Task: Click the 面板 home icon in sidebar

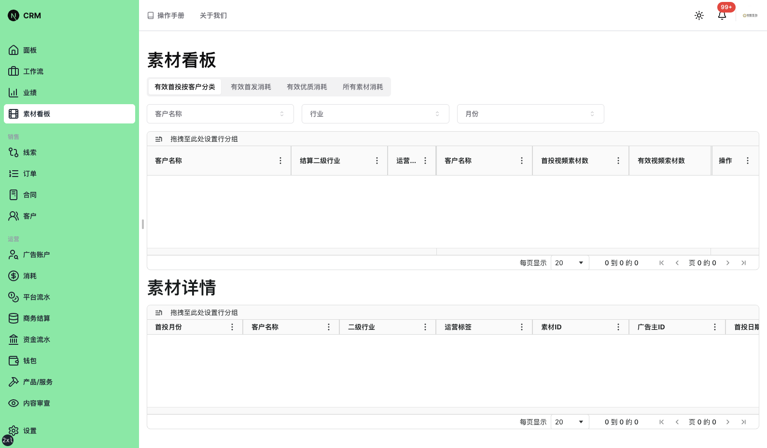Action: click(x=14, y=50)
